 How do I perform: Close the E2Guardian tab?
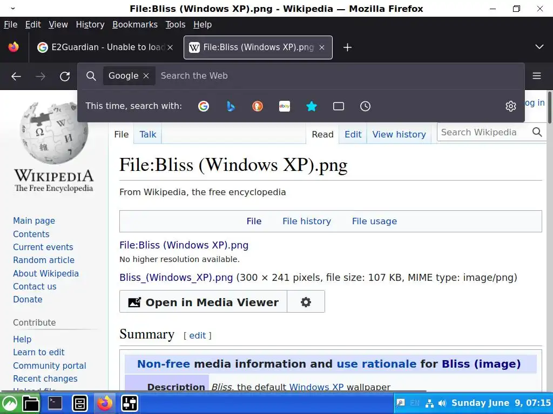170,47
